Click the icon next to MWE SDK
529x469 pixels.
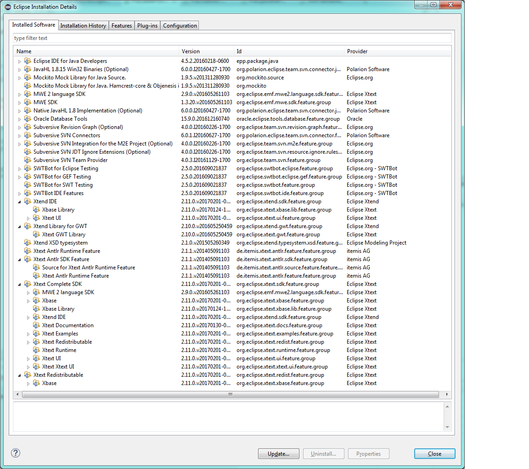(28, 102)
